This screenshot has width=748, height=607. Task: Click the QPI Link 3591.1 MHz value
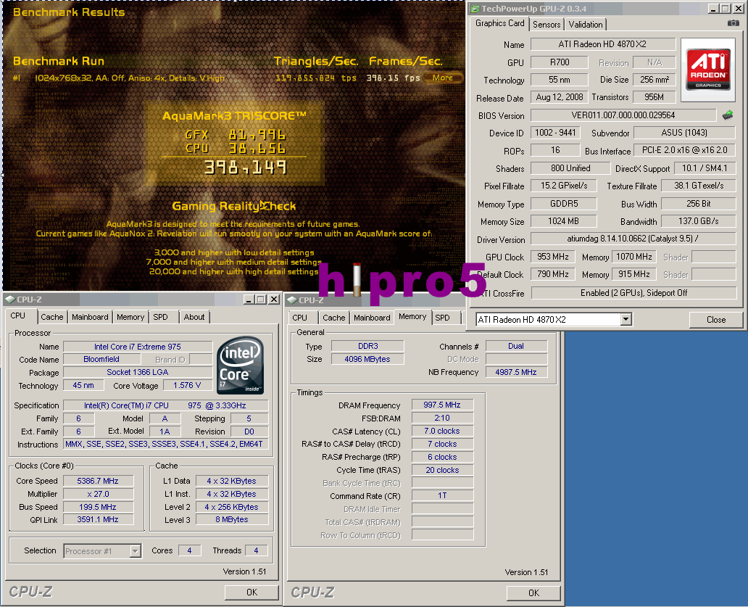pos(98,519)
